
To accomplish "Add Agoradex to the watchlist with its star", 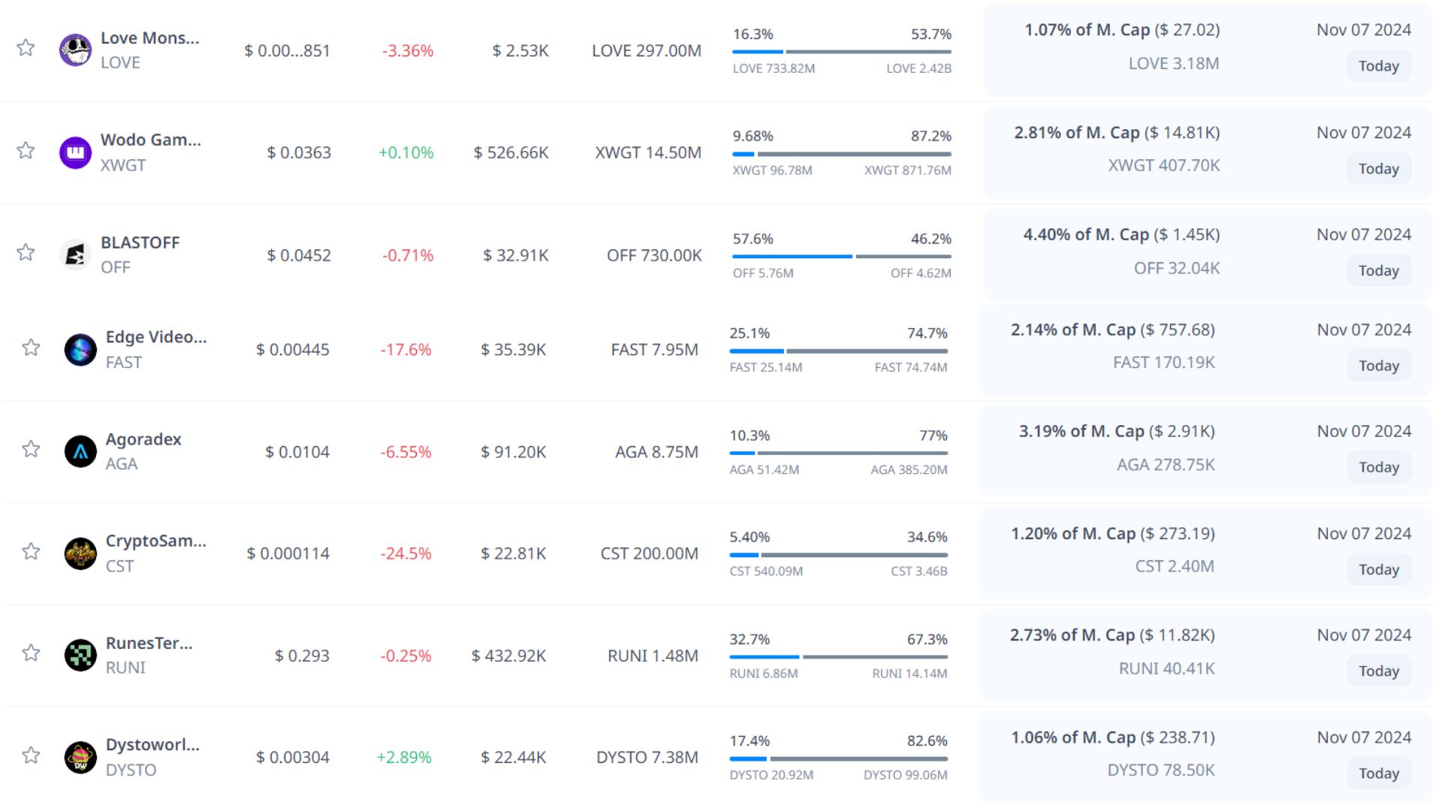I will point(31,449).
